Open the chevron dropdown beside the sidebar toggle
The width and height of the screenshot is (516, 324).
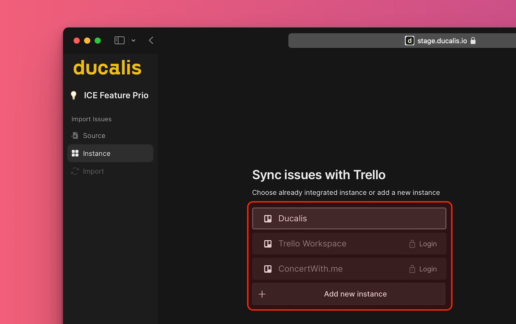point(133,40)
